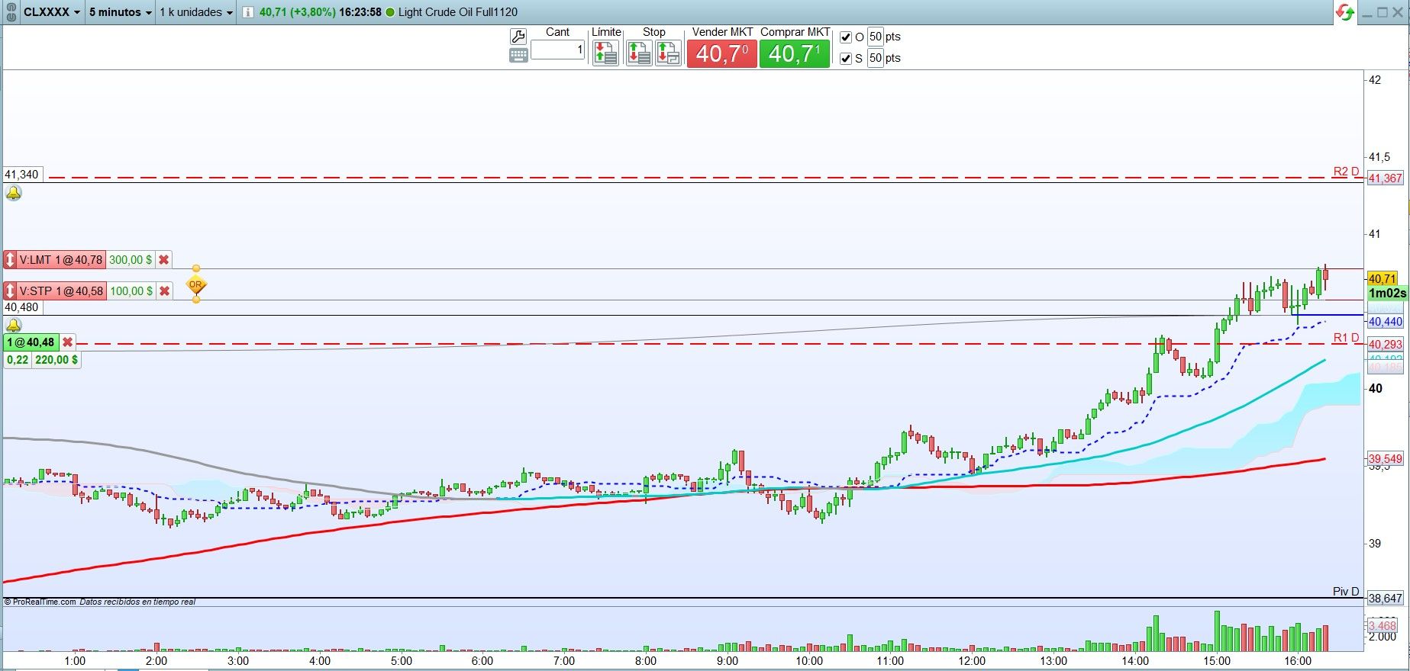Open the wrench order settings icon
This screenshot has width=1410, height=671.
coord(518,37)
